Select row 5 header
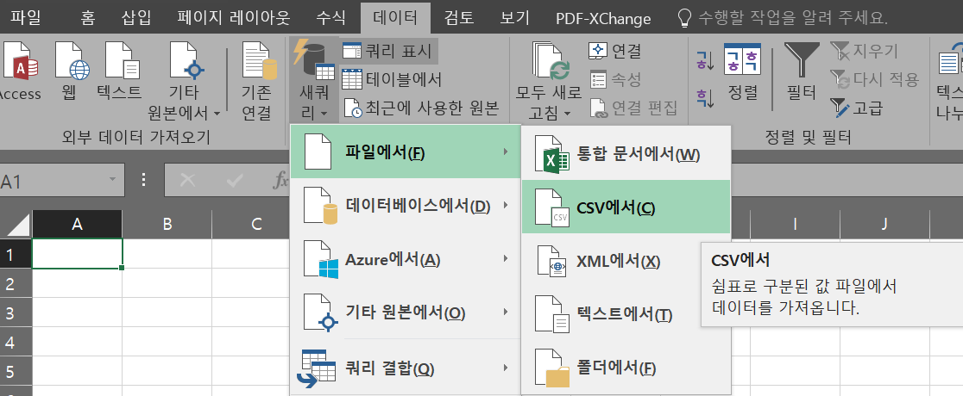The height and width of the screenshot is (396, 963). pos(16,372)
